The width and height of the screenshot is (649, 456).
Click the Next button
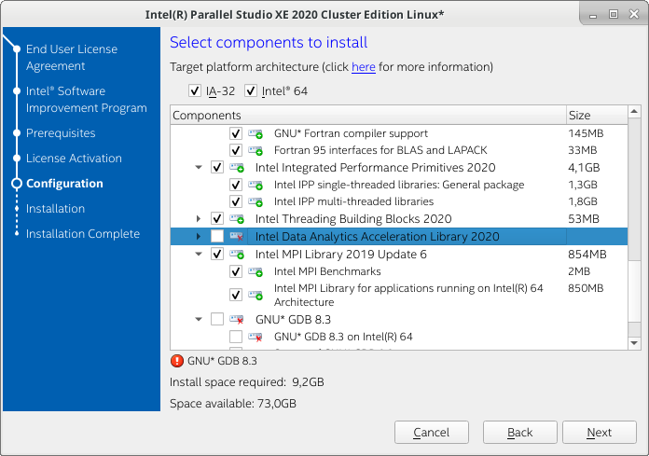coord(600,433)
